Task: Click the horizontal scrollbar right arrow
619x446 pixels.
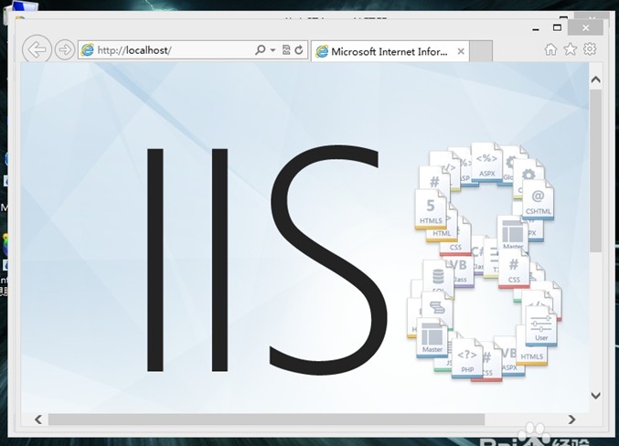Action: point(571,419)
